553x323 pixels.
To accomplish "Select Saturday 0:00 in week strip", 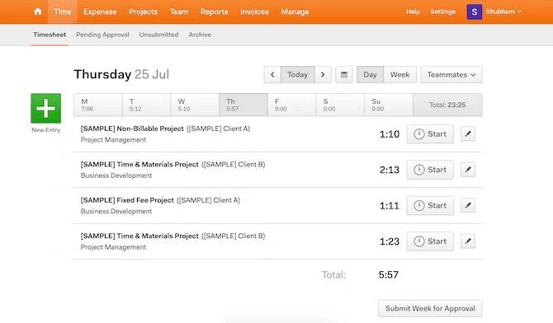I will (x=340, y=105).
